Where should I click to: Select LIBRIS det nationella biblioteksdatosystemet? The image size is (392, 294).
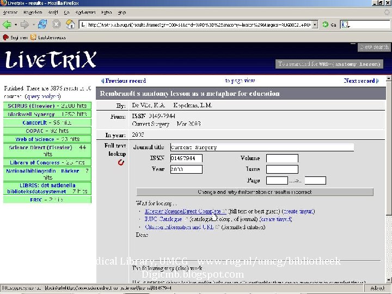[x=47, y=188]
